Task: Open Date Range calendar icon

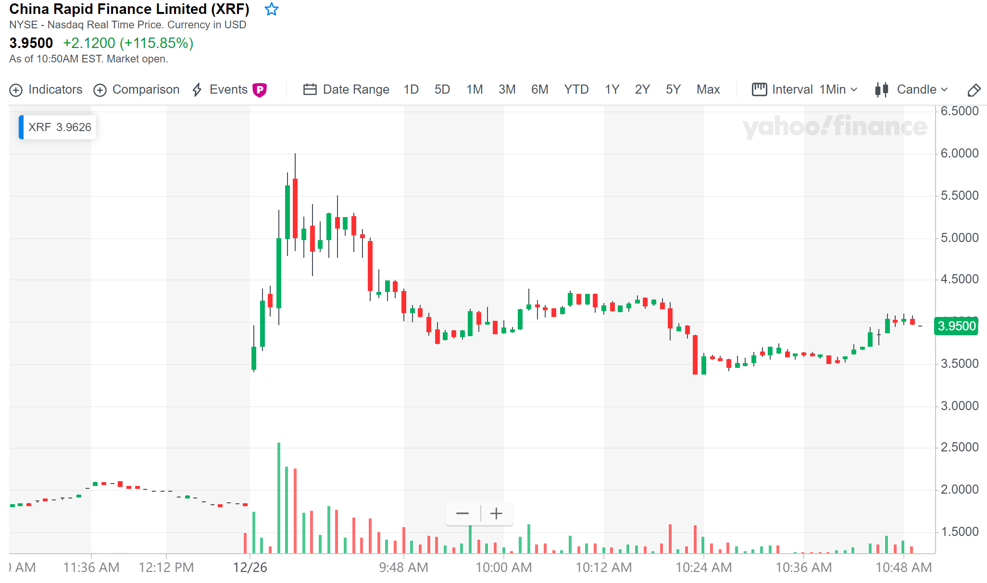Action: (310, 90)
